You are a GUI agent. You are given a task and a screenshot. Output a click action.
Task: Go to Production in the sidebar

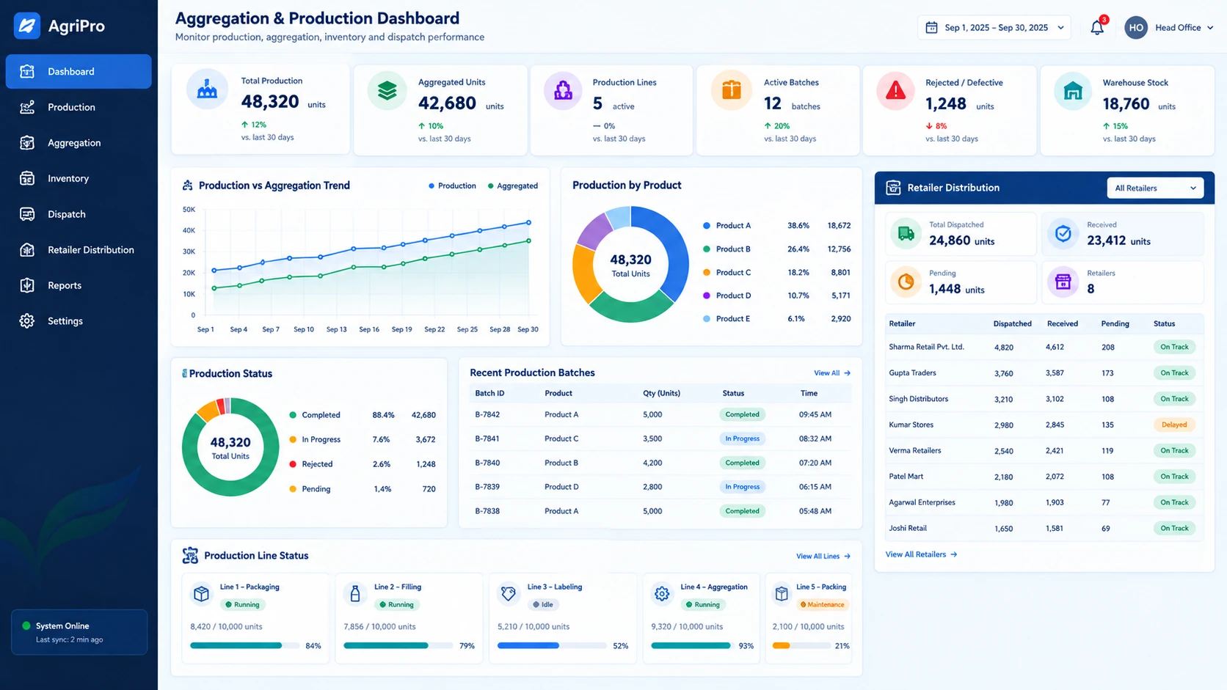[79, 107]
